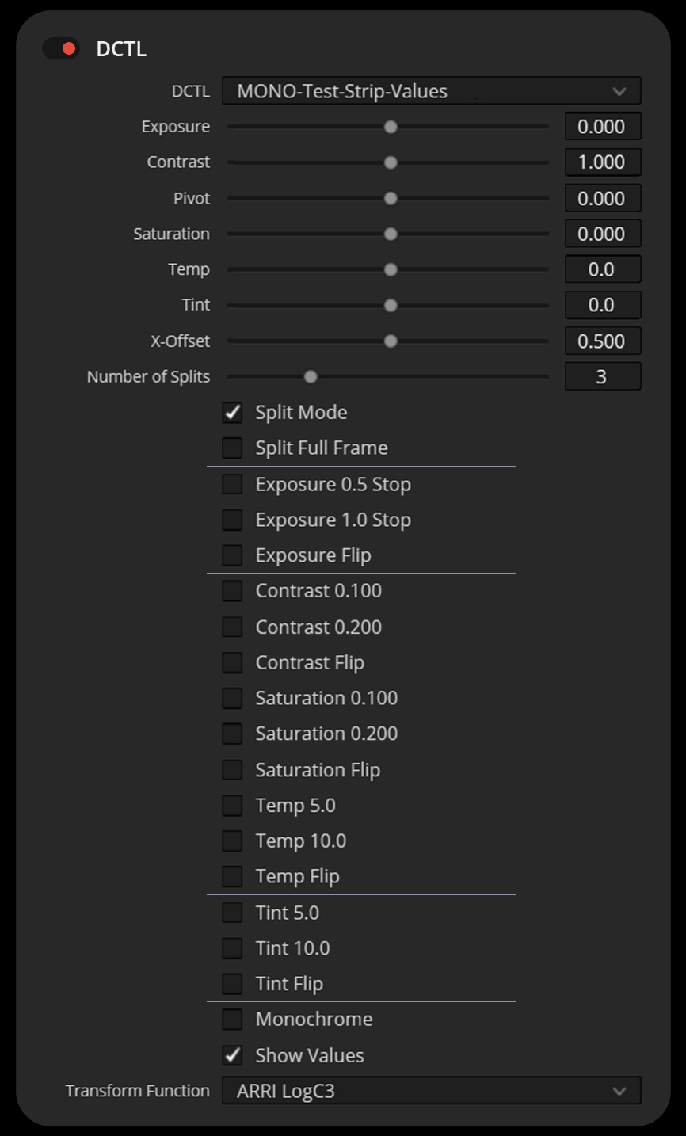Disable the Show Values checkbox
The width and height of the screenshot is (686, 1136).
[x=232, y=1055]
